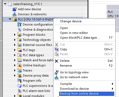Viewport: 119px width, 97px height.
Task: Click the Device proxy data icon
Action: point(19,76)
